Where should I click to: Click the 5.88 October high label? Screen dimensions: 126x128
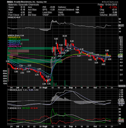pyautogui.click(x=107, y=51)
